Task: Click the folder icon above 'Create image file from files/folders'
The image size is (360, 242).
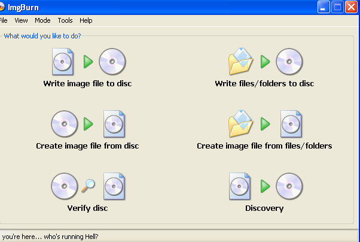Action: 240,124
